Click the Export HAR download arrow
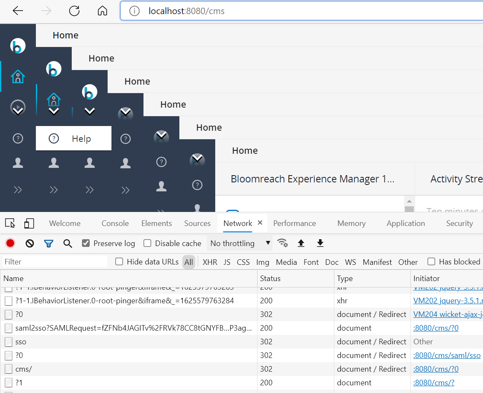483x393 pixels. tap(320, 243)
